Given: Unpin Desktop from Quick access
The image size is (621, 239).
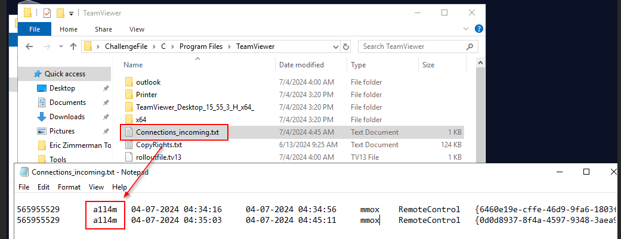Looking at the screenshot, I should click(x=106, y=88).
